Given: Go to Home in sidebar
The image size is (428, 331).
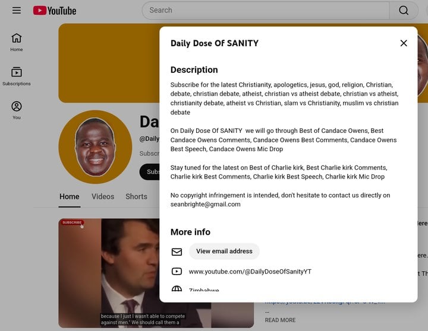Looking at the screenshot, I should (x=17, y=42).
